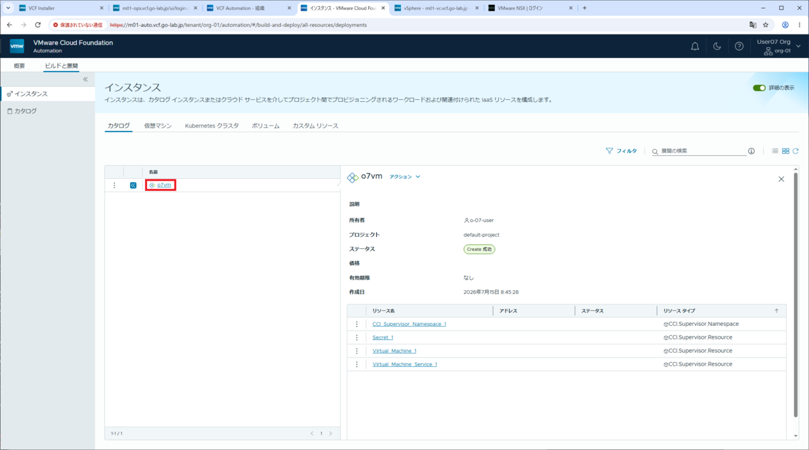The image size is (809, 450).
Task: Open actions menu for Secret_1 row
Action: pos(357,337)
